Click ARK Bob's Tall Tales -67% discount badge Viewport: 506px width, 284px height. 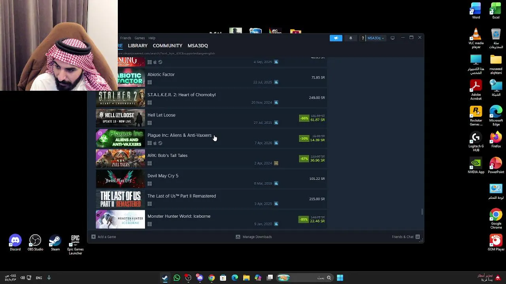click(304, 159)
